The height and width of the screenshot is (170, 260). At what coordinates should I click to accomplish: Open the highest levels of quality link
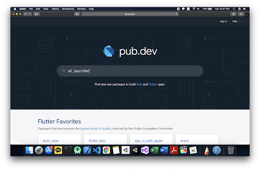95,129
